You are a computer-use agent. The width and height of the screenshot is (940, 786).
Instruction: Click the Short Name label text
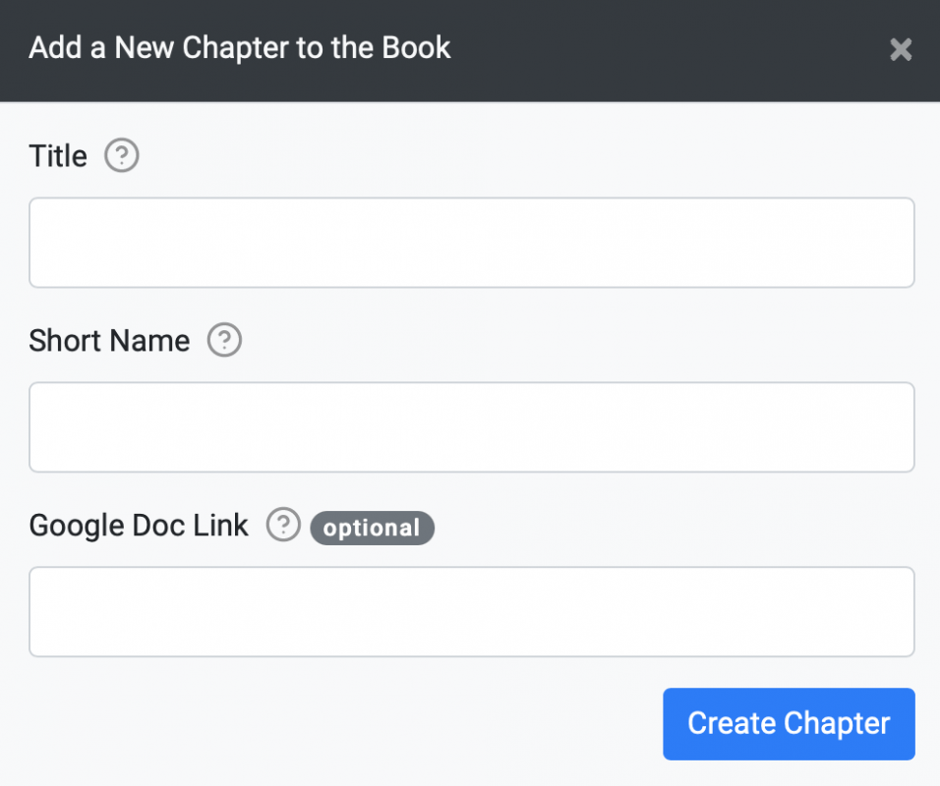point(109,341)
